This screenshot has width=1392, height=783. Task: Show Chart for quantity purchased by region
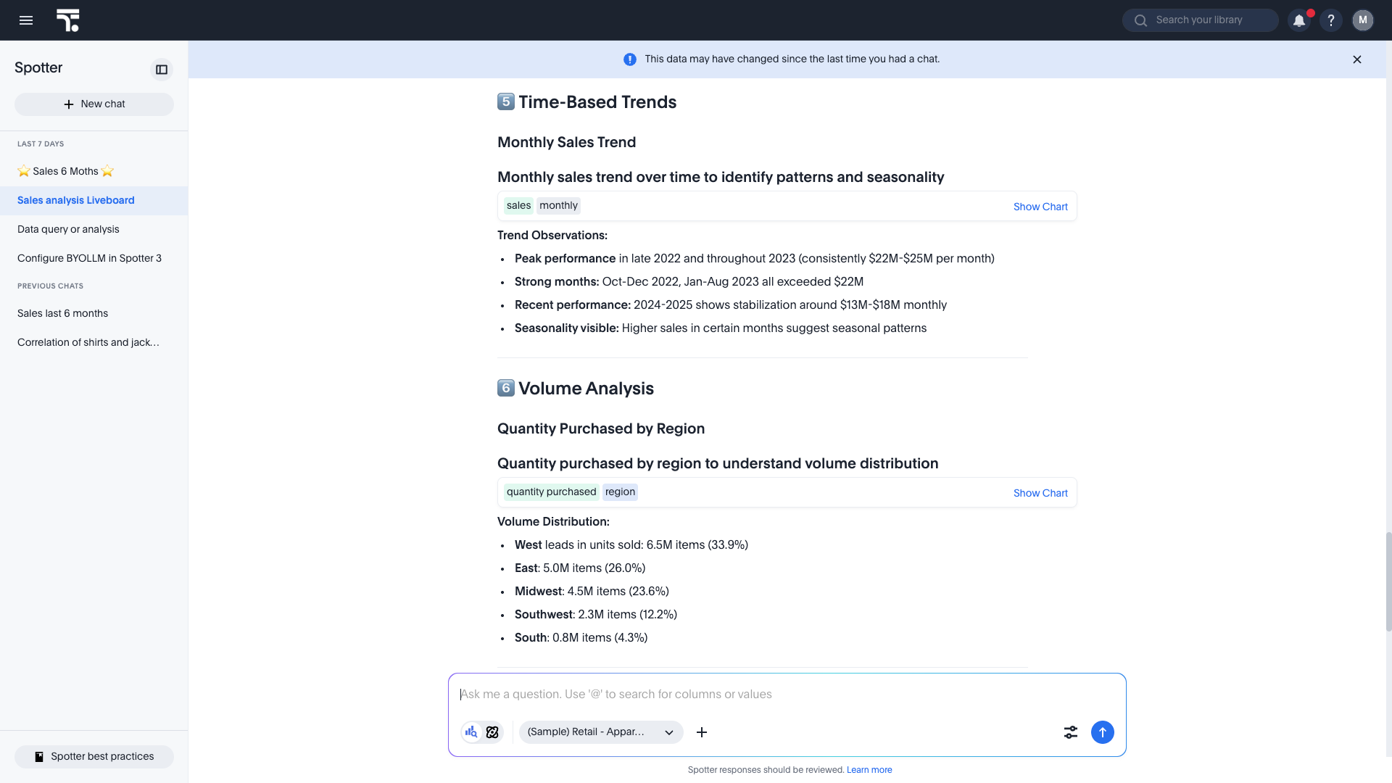(1040, 493)
